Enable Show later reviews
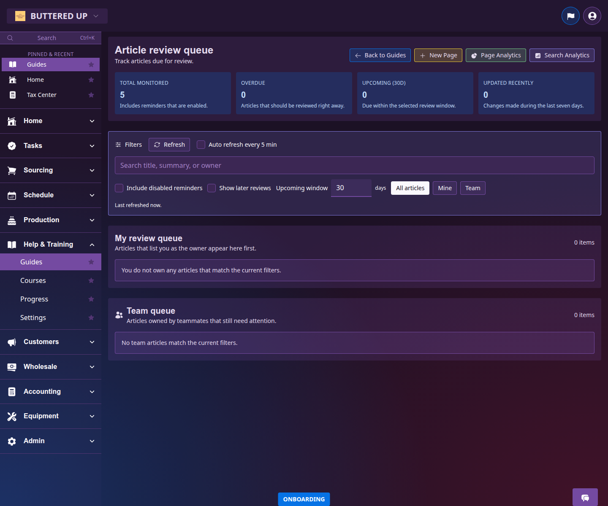Viewport: 608px width, 506px height. 211,188
